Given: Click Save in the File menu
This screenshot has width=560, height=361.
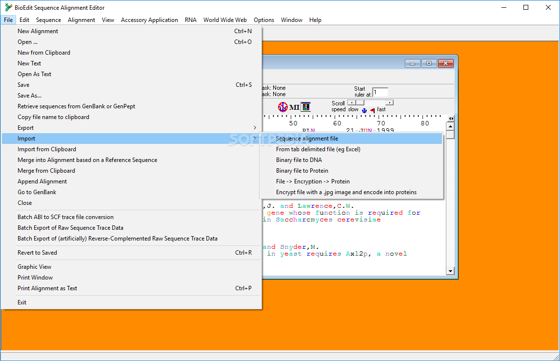Looking at the screenshot, I should click(132, 85).
